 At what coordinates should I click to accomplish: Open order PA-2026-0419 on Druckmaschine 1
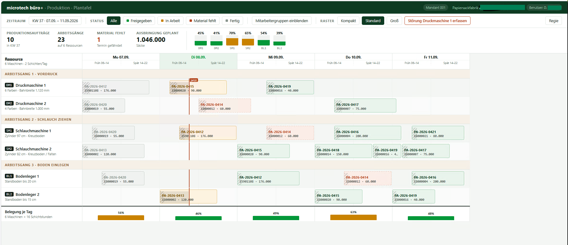(x=290, y=87)
